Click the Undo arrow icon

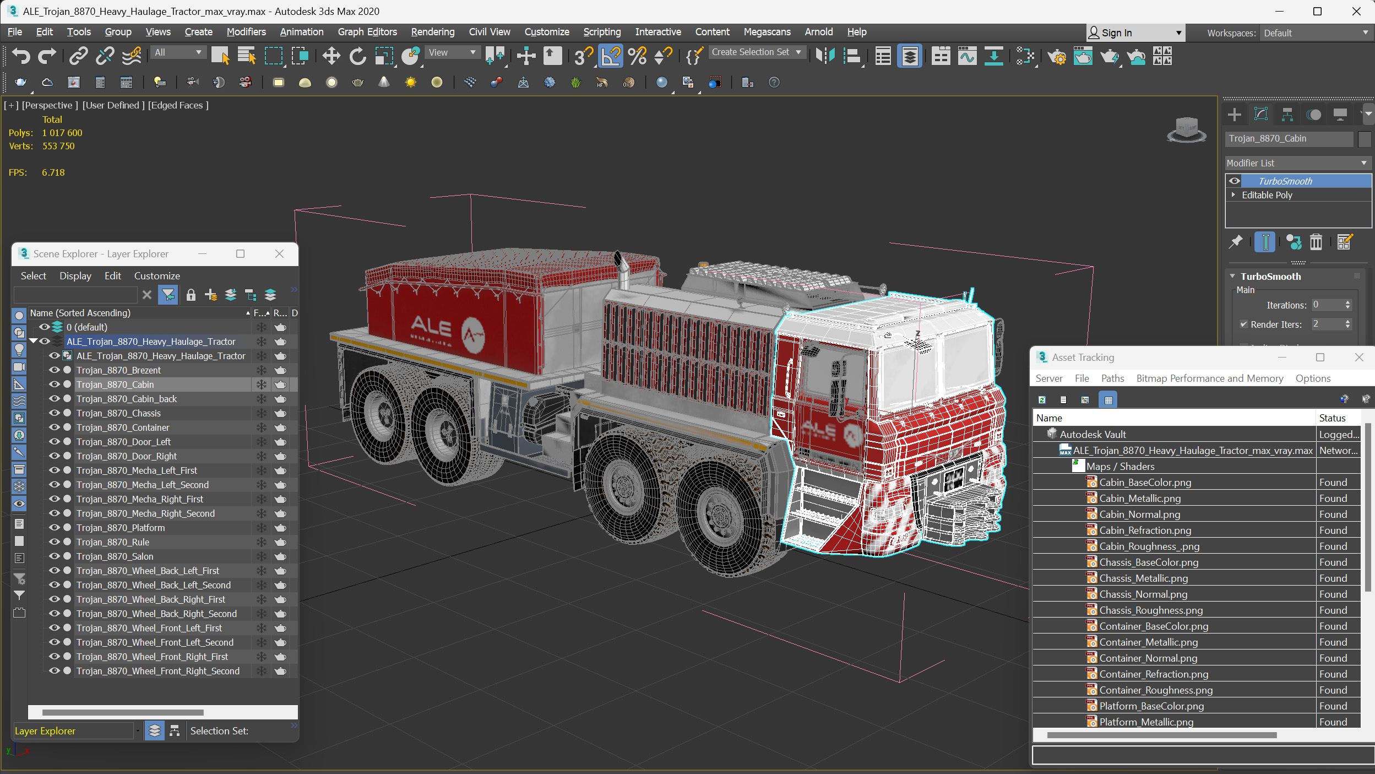point(21,56)
